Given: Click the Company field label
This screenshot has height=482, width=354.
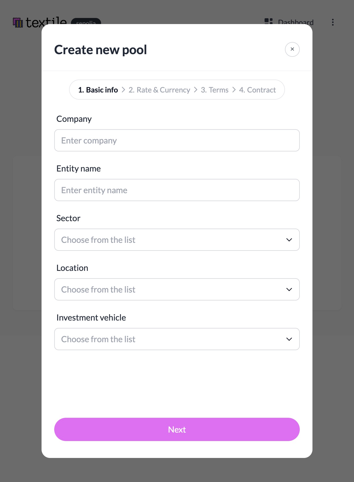Looking at the screenshot, I should [x=74, y=119].
